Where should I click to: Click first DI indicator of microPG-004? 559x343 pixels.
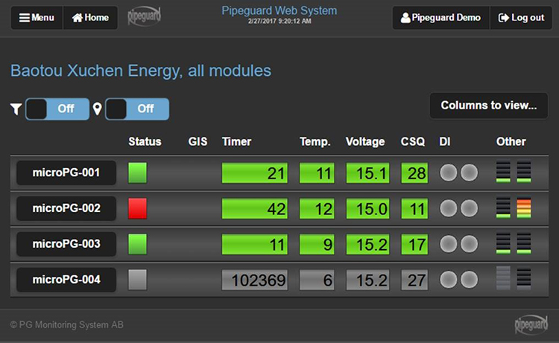[449, 280]
